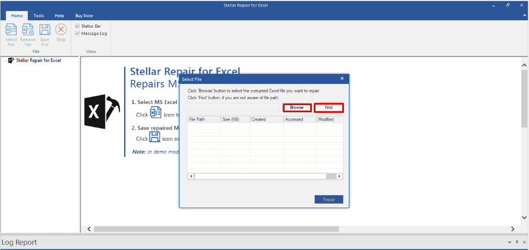
Task: Open the Home ribbon tab
Action: tap(17, 15)
